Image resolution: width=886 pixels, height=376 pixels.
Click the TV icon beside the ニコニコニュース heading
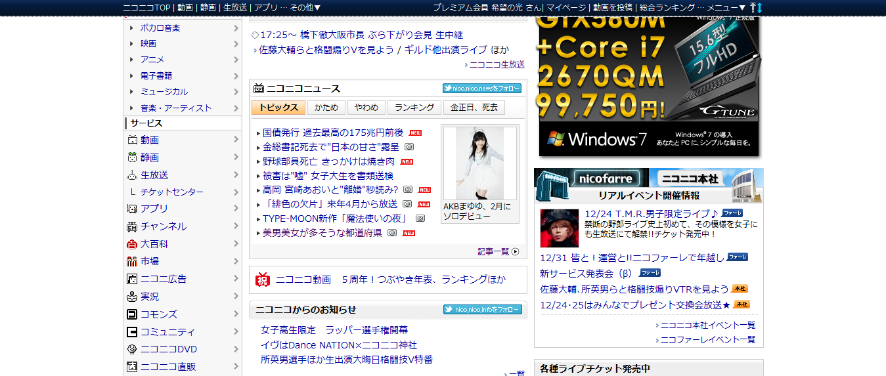pyautogui.click(x=259, y=89)
